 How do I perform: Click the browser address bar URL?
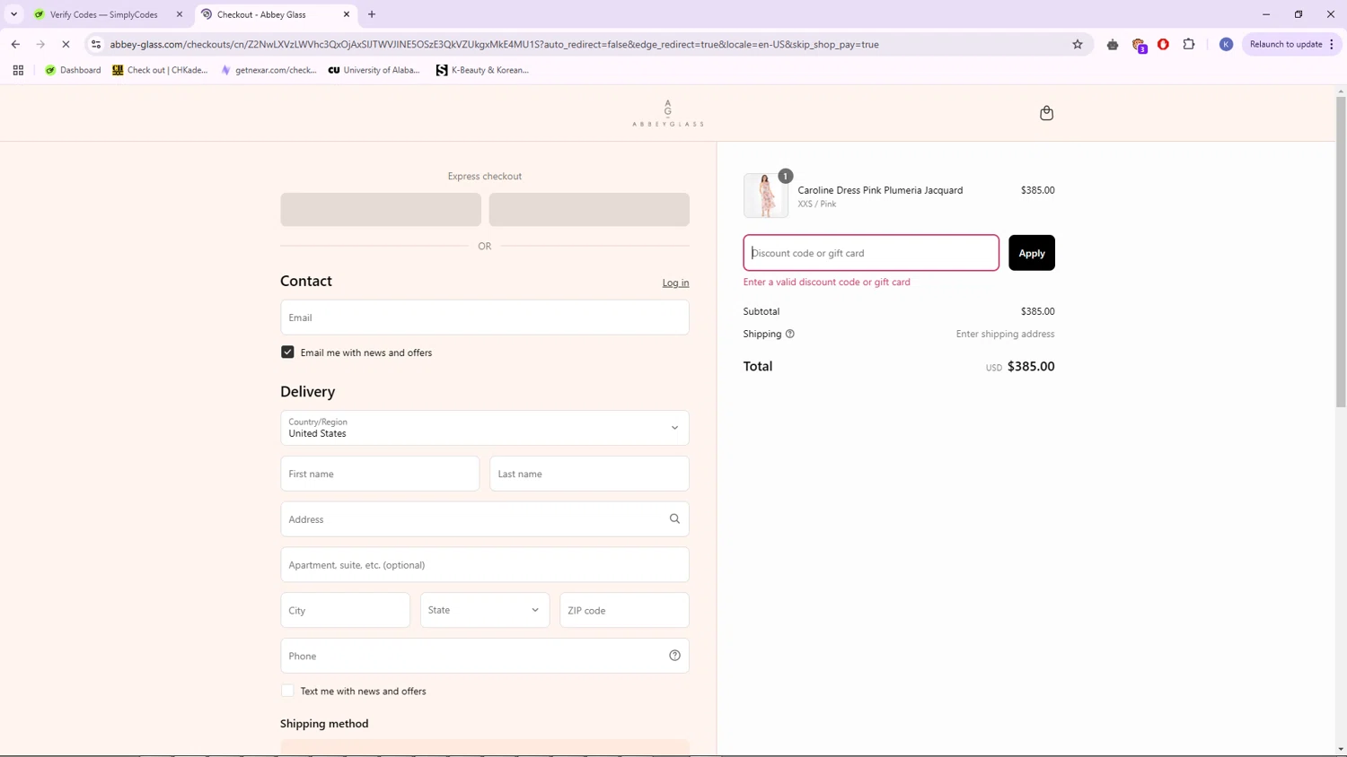(x=494, y=44)
